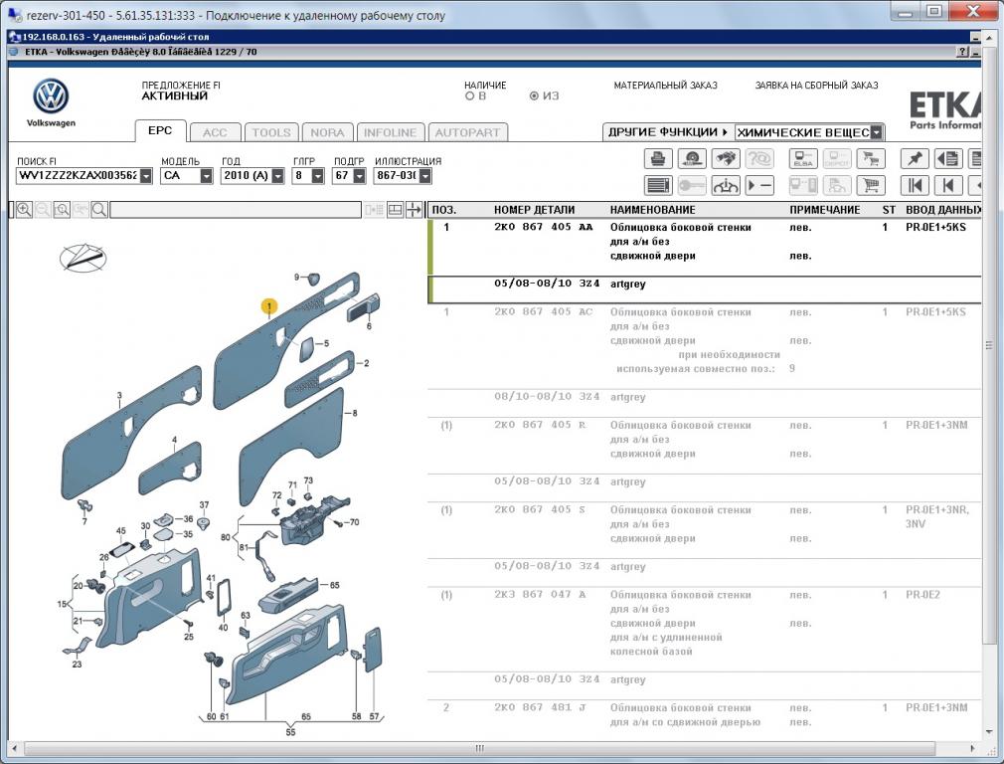Viewport: 1004px width, 764px height.
Task: Jump to first record with bar-arrow icon
Action: (915, 185)
